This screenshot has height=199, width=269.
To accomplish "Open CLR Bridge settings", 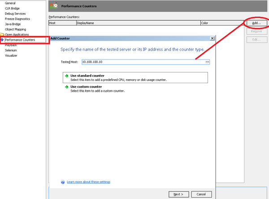I will pyautogui.click(x=12, y=8).
